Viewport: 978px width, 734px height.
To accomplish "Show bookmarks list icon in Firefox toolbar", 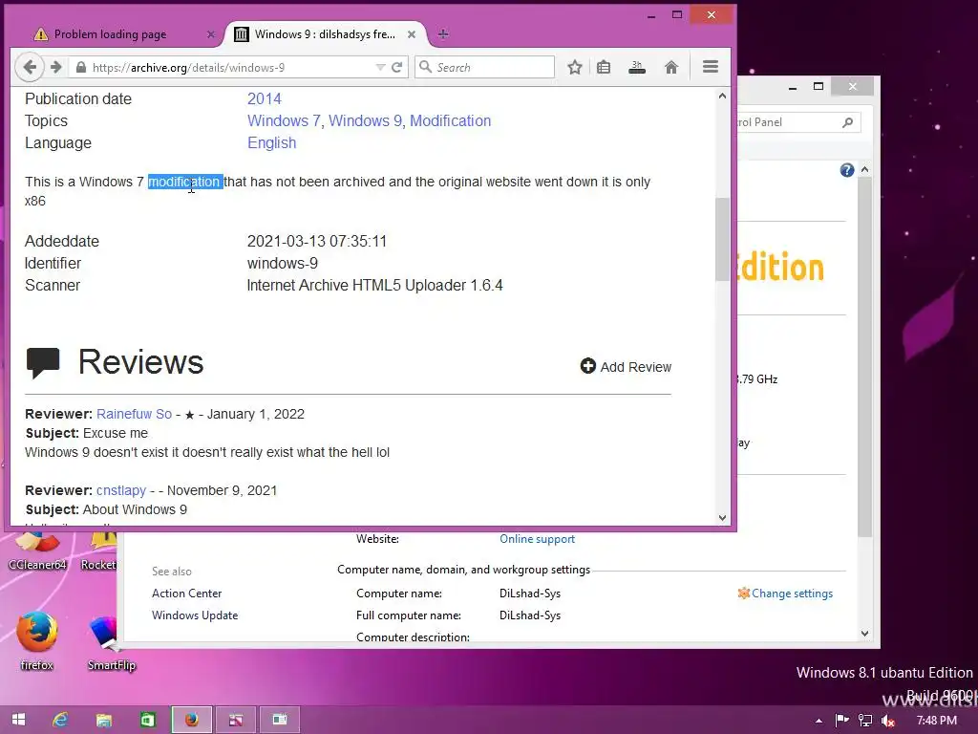I will click(x=604, y=67).
